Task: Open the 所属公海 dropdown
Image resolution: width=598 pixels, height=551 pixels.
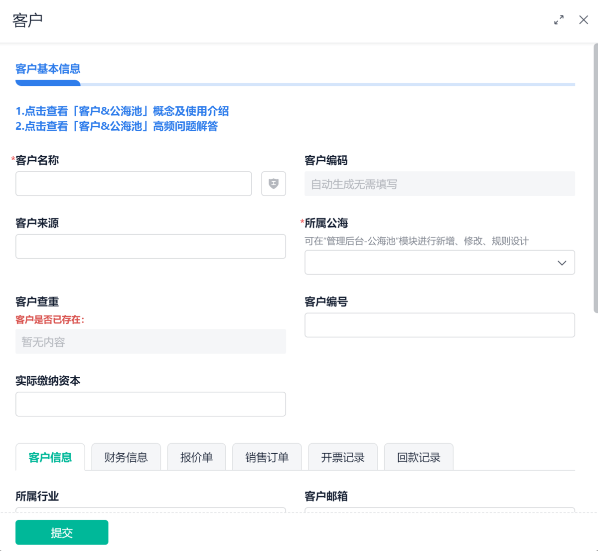Action: coord(440,263)
